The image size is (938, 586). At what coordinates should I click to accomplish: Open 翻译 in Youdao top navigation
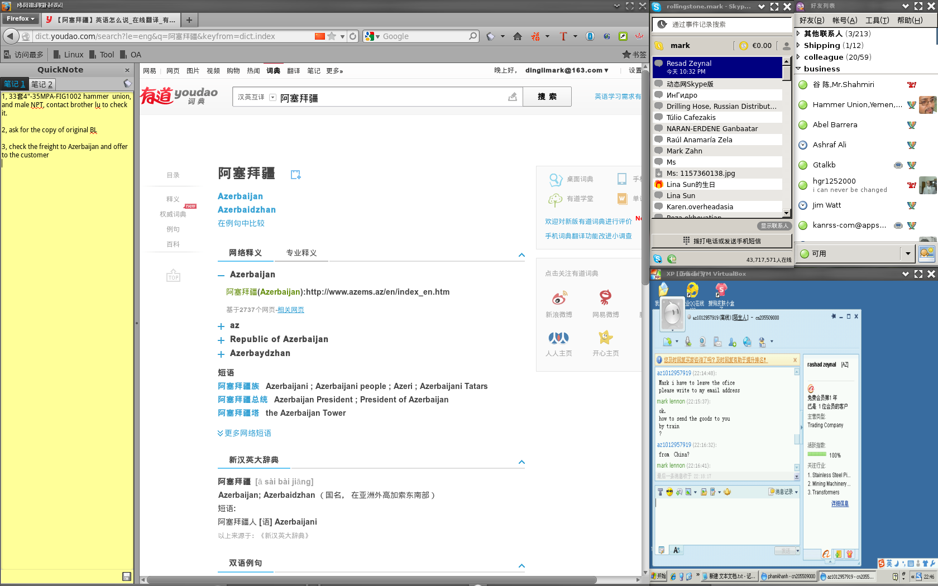(294, 71)
